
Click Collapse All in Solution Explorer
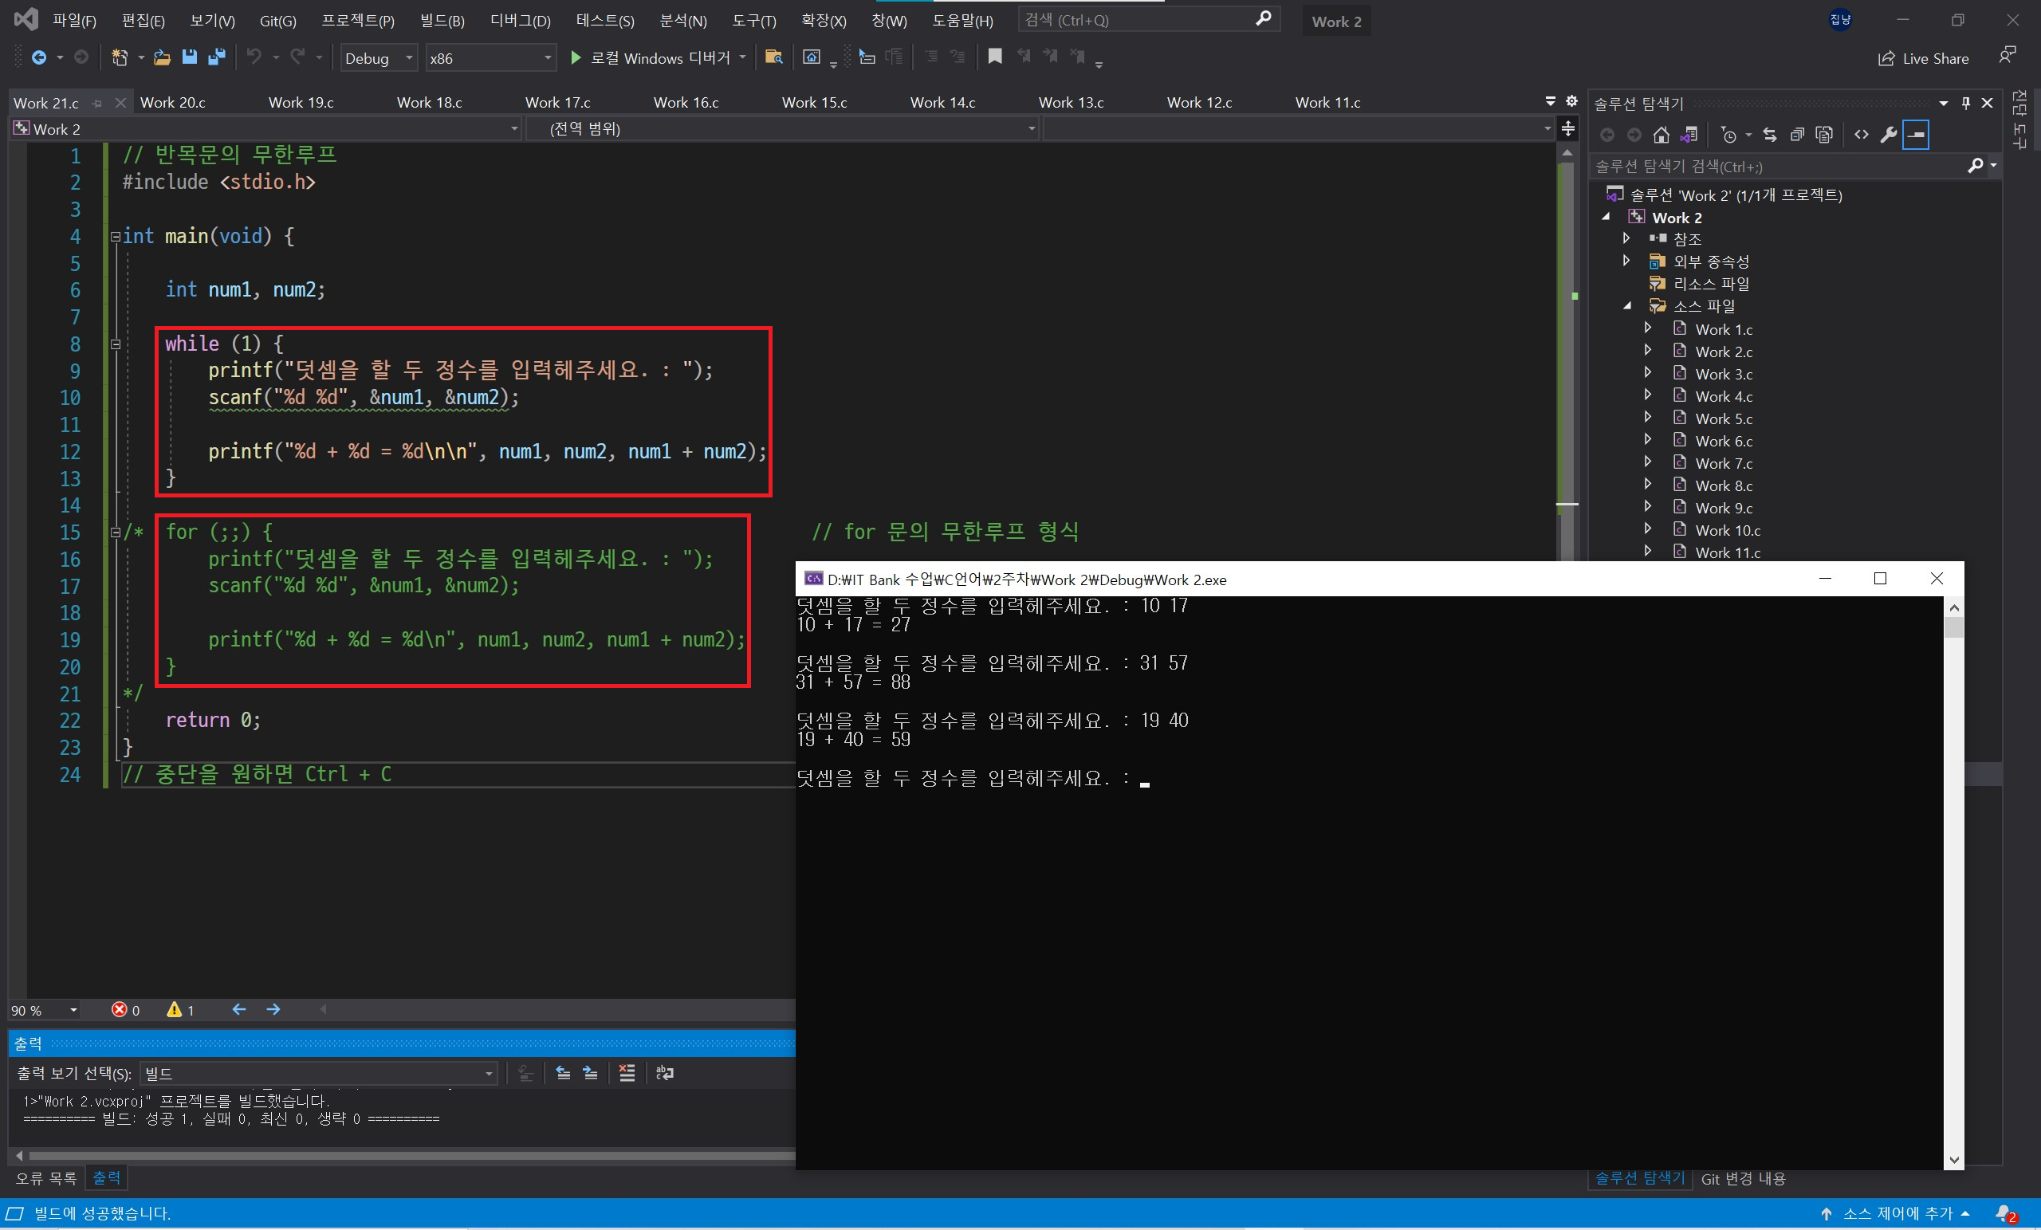(1797, 135)
